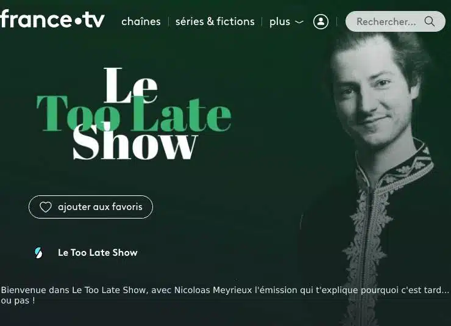Click the white Show title word
The height and width of the screenshot is (326, 451).
pos(135,143)
